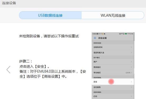The height and width of the screenshot is (99, 146).
Task: Select the 定位服务 row in phone preview
Action: (x=113, y=87)
